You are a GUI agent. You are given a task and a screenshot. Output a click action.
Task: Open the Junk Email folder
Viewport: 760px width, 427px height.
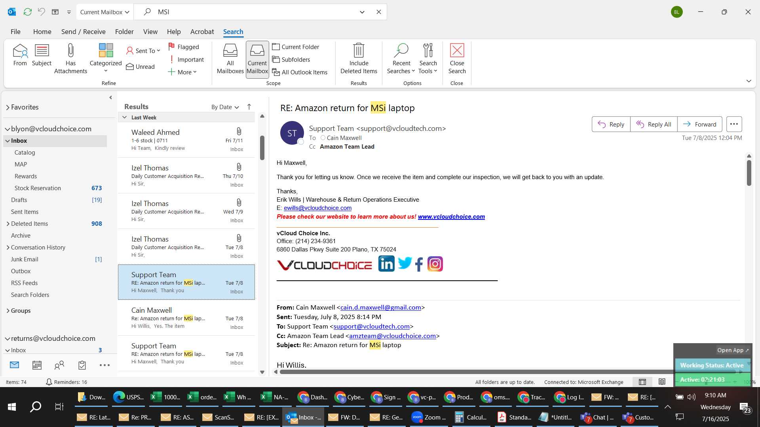click(55, 259)
